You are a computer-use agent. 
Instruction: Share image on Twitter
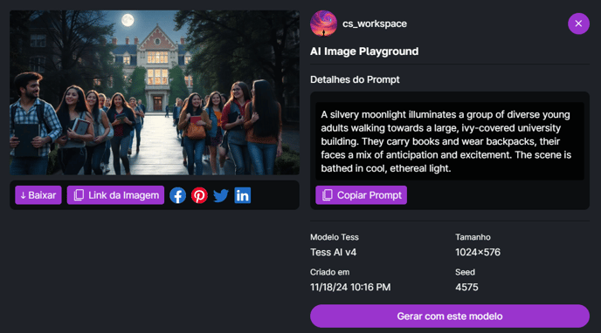[x=221, y=195]
